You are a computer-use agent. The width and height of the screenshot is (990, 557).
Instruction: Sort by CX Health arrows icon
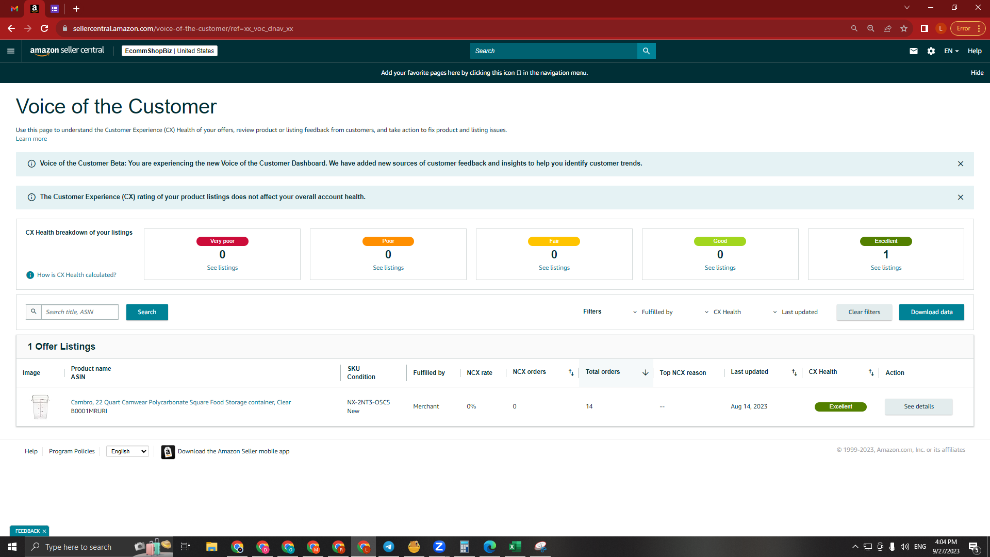pos(871,372)
